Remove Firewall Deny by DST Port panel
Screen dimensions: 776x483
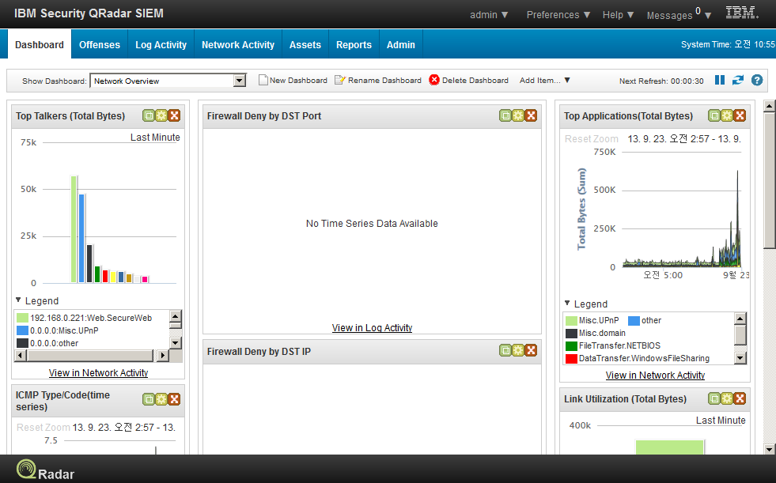tap(531, 115)
